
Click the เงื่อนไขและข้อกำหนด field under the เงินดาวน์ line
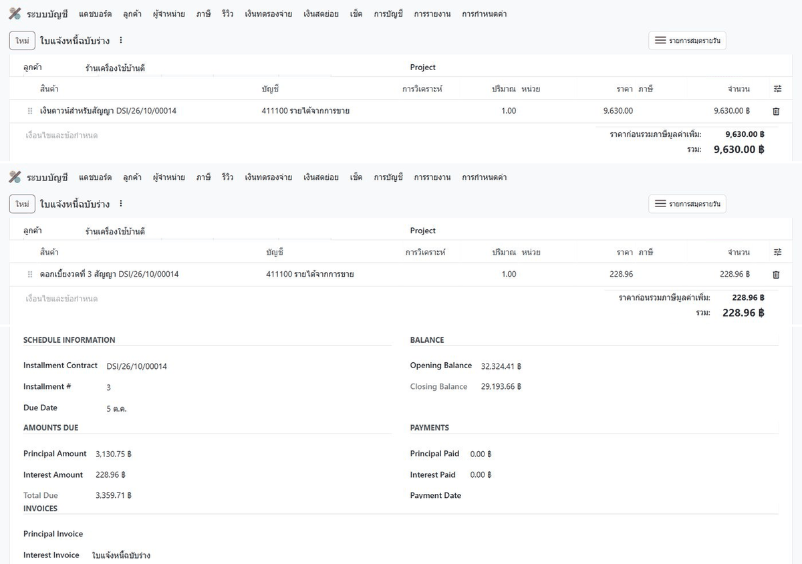coord(61,136)
